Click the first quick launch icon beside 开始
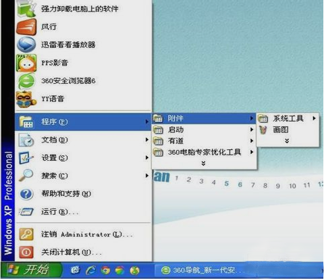This screenshot has height=279, width=324. click(75, 270)
